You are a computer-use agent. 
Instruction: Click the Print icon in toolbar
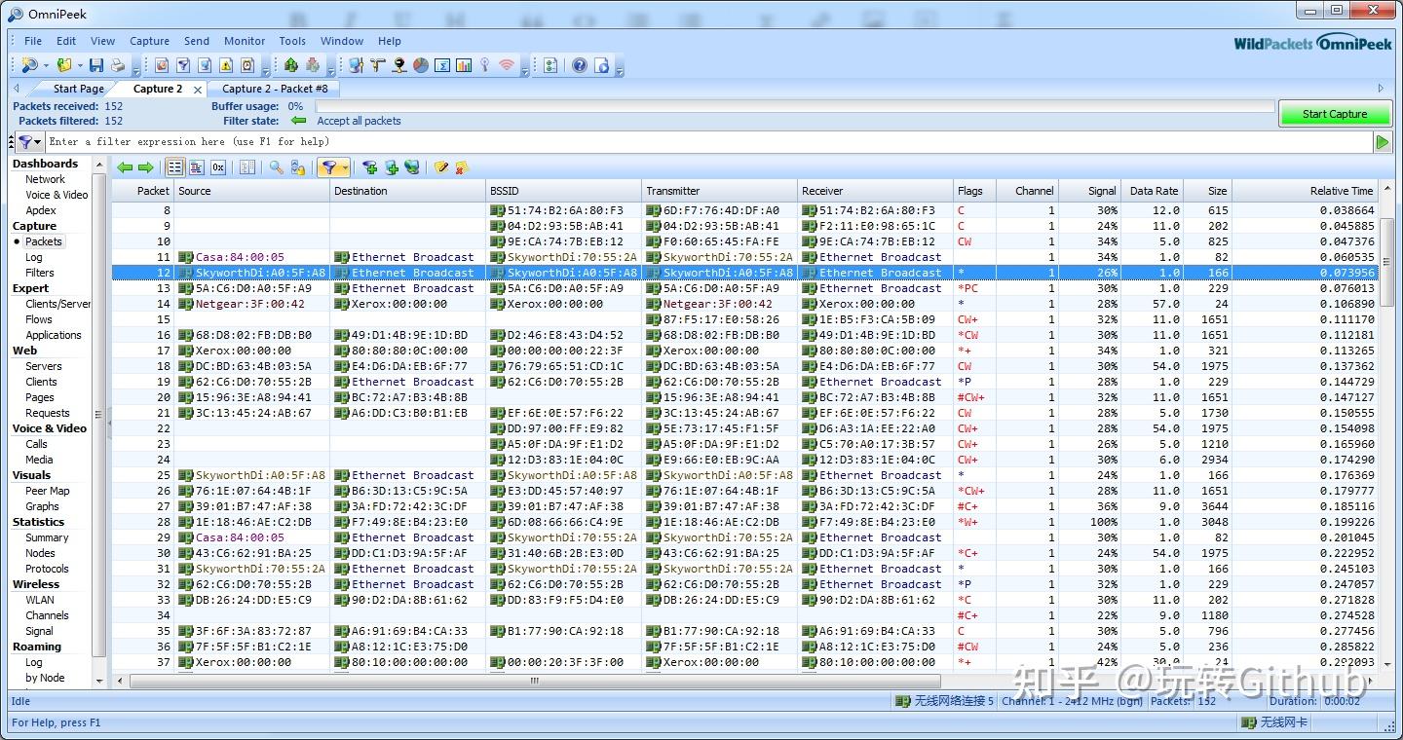(x=117, y=65)
